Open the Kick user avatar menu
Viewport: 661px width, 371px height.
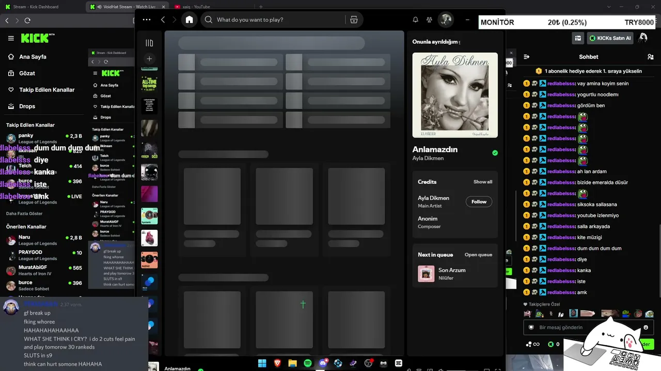click(x=643, y=38)
